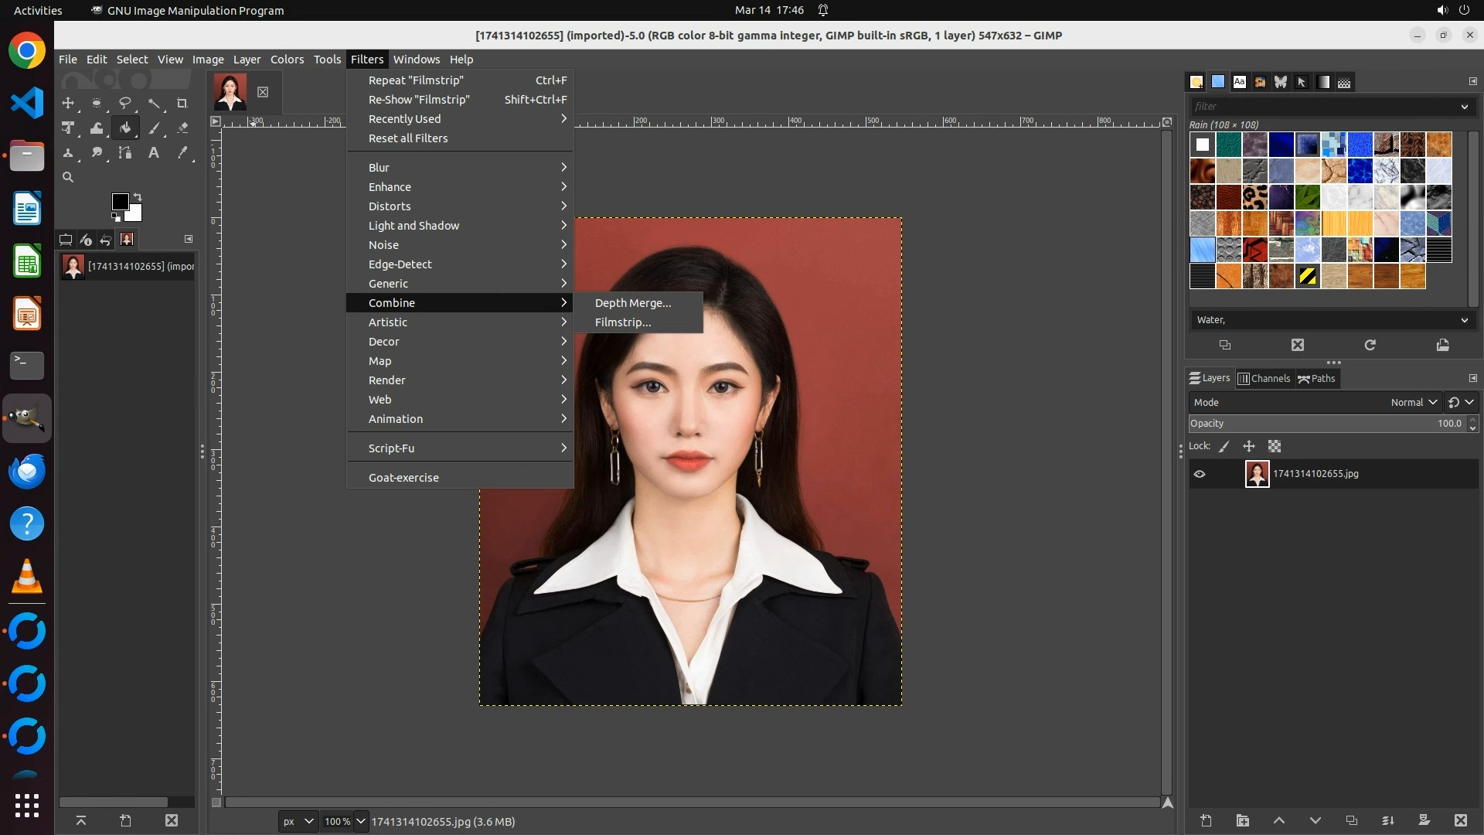Switch to the Channels tab

pos(1264,378)
